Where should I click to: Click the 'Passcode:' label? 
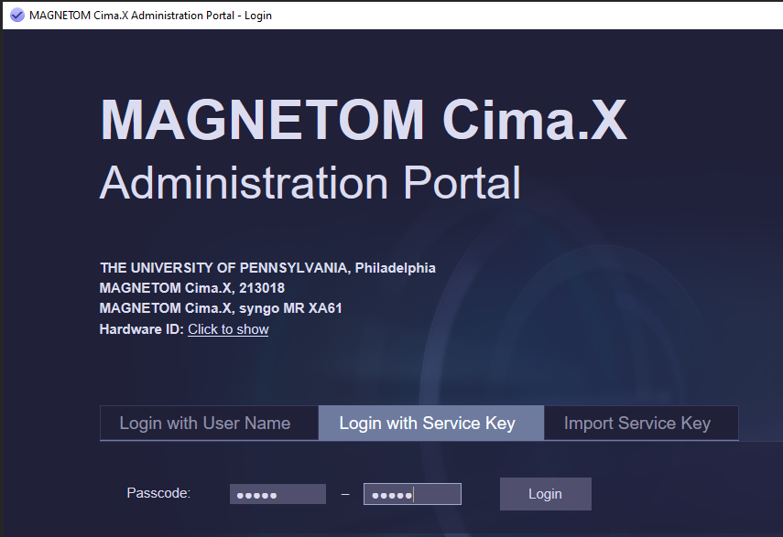(x=158, y=493)
